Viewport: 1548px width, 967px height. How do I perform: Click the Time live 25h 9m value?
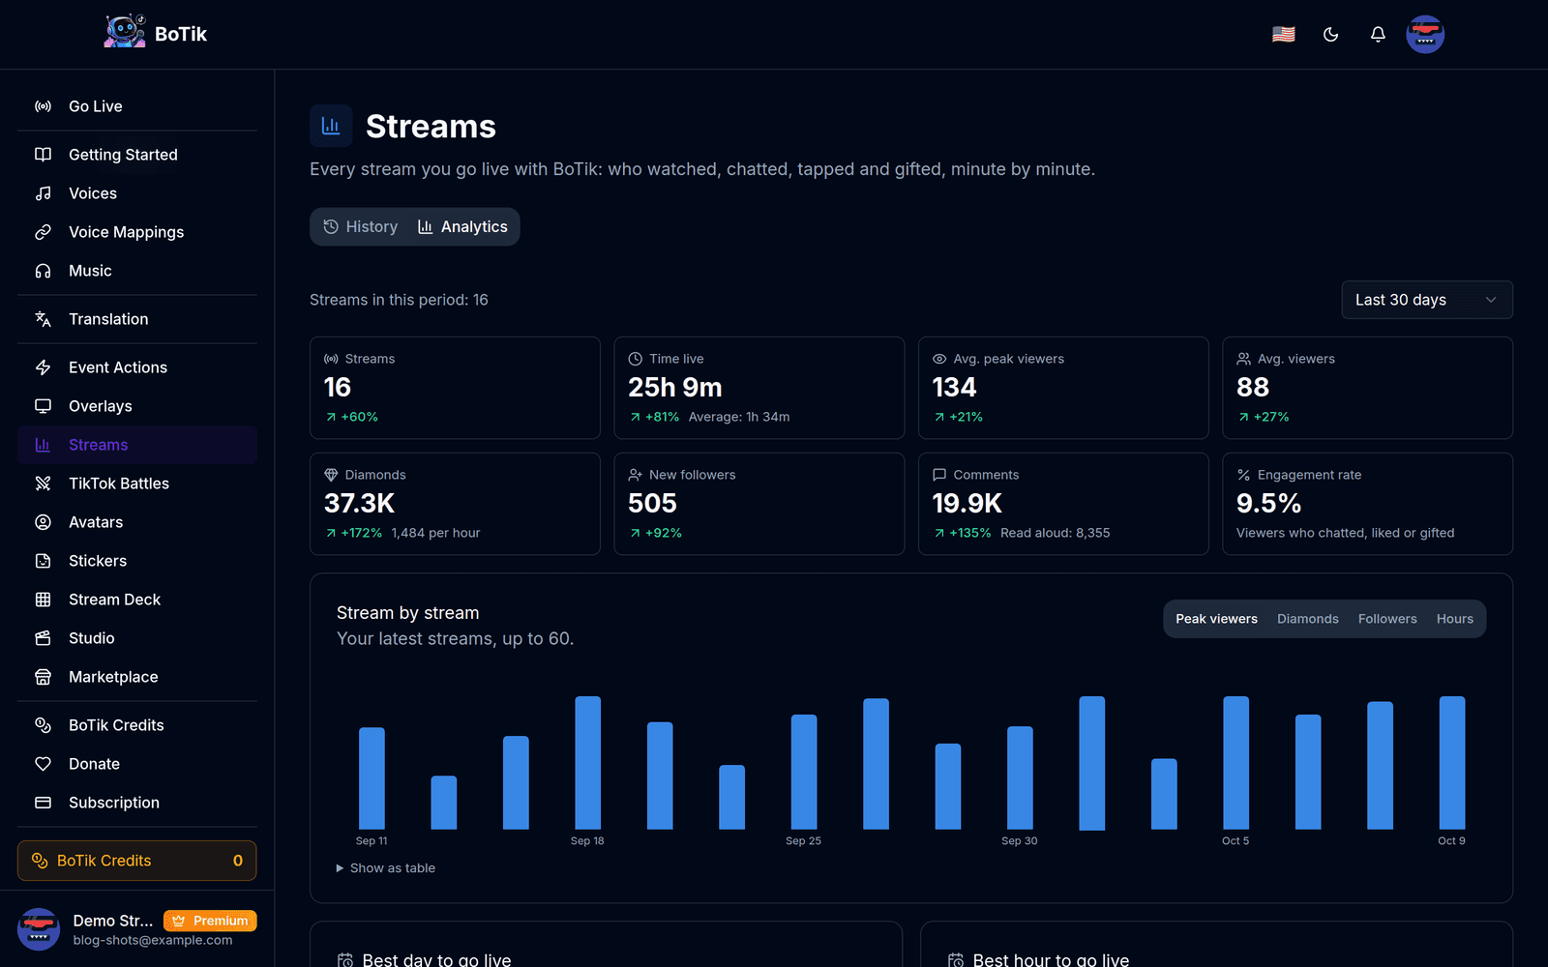pos(675,388)
